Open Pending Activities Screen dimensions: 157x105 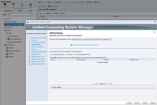pos(78,2)
